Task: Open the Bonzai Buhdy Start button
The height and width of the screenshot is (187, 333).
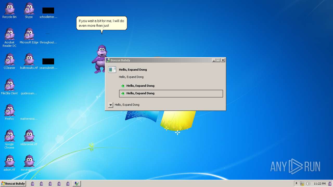Action: tap(13, 184)
